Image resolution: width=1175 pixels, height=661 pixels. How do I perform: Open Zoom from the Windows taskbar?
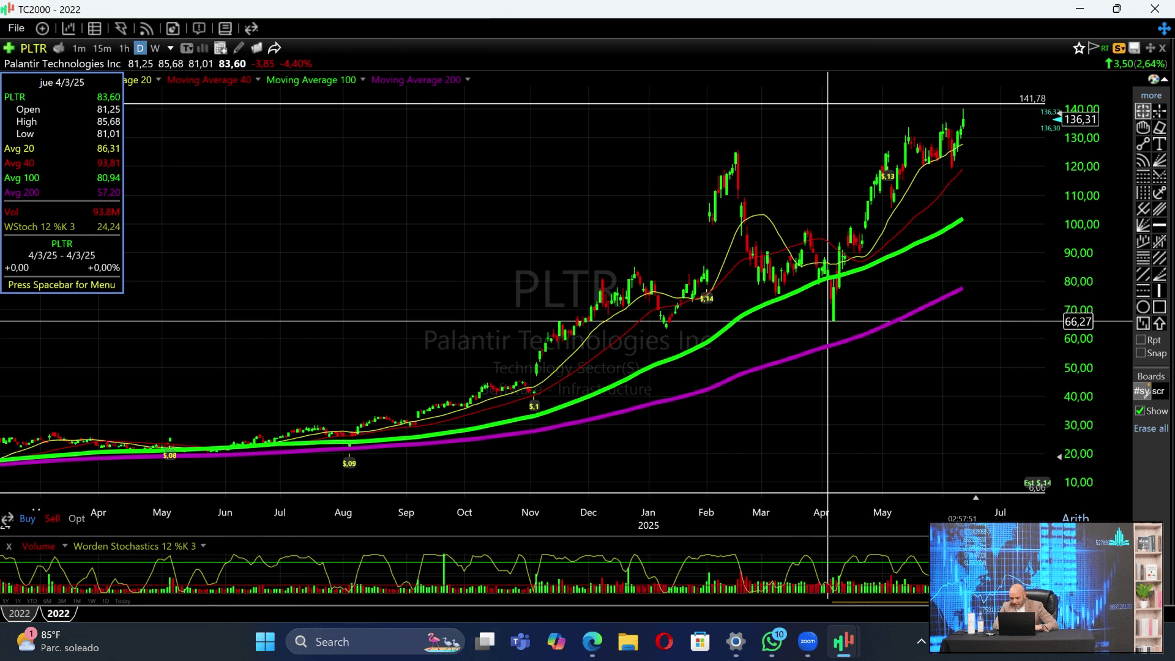point(808,641)
